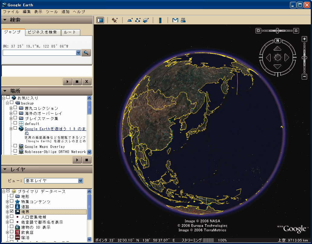This screenshot has width=312, height=244.
Task: Stop the search results tour
Action: [x=77, y=82]
